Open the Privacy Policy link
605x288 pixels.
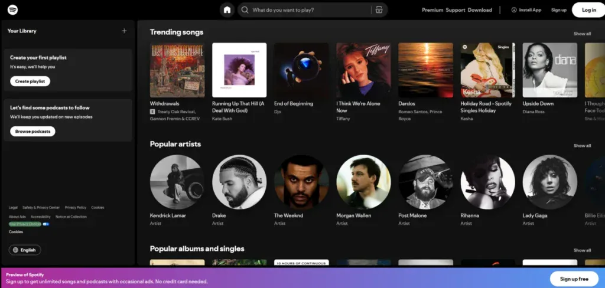point(75,207)
